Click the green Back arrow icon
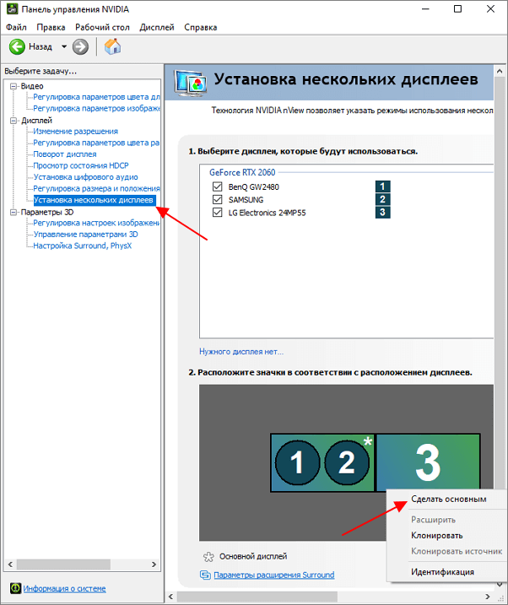 point(17,47)
